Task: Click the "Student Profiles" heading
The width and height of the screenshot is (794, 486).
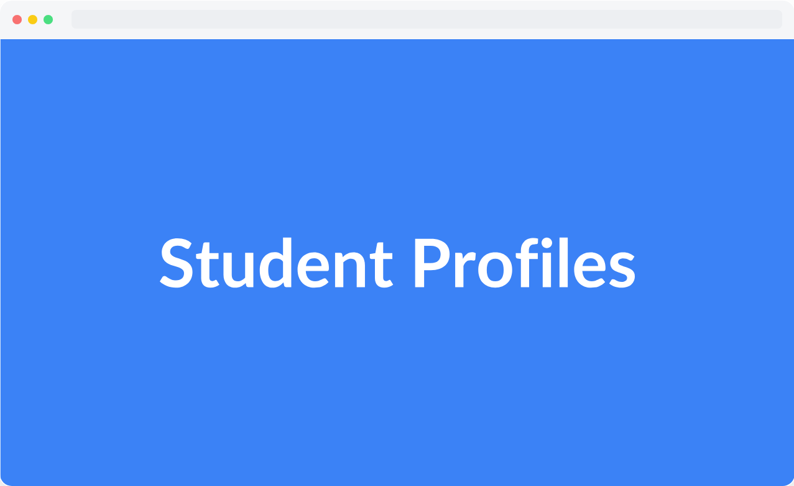Action: 397,263
